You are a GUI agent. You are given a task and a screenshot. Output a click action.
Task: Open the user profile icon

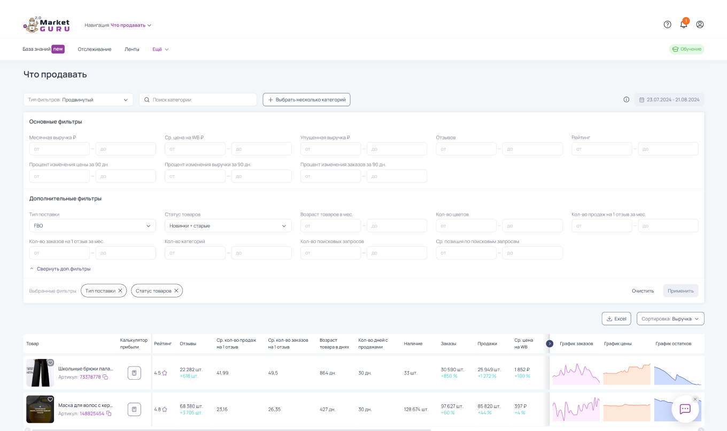700,24
